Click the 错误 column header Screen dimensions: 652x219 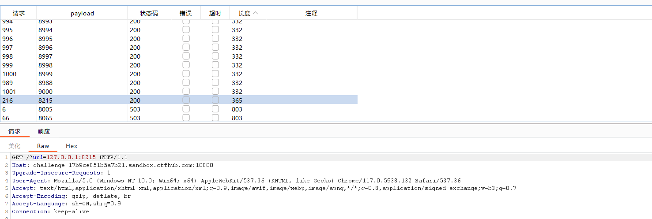(185, 13)
